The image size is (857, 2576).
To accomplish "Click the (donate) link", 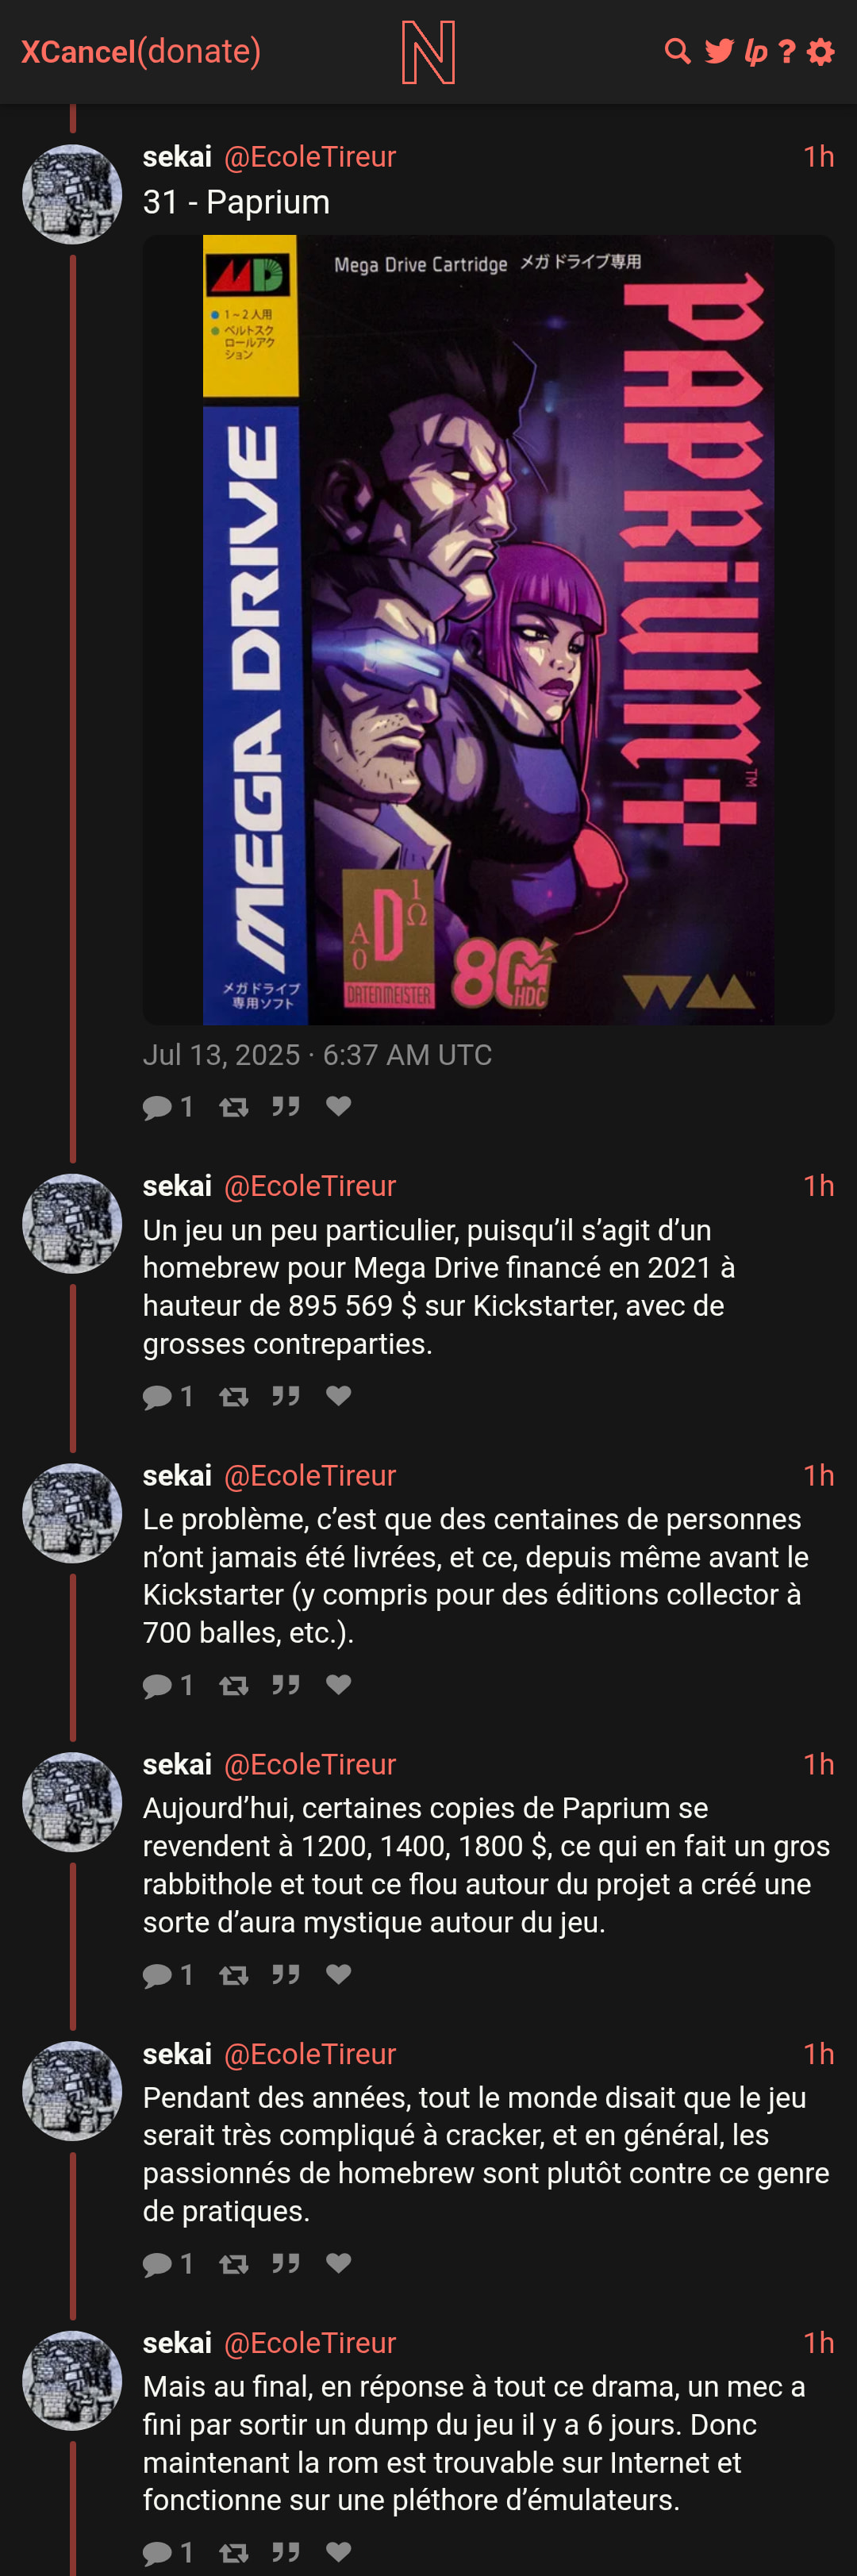I will 199,51.
